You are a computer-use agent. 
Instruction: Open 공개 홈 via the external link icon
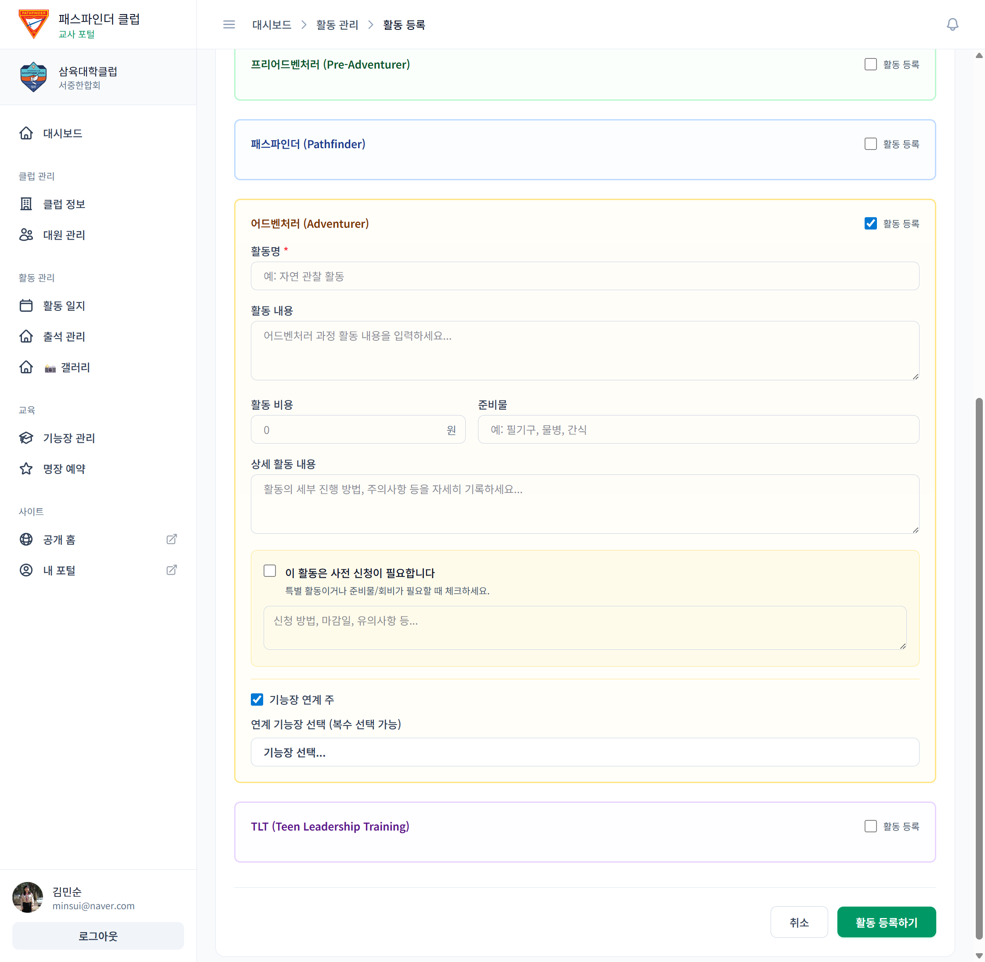coord(172,539)
